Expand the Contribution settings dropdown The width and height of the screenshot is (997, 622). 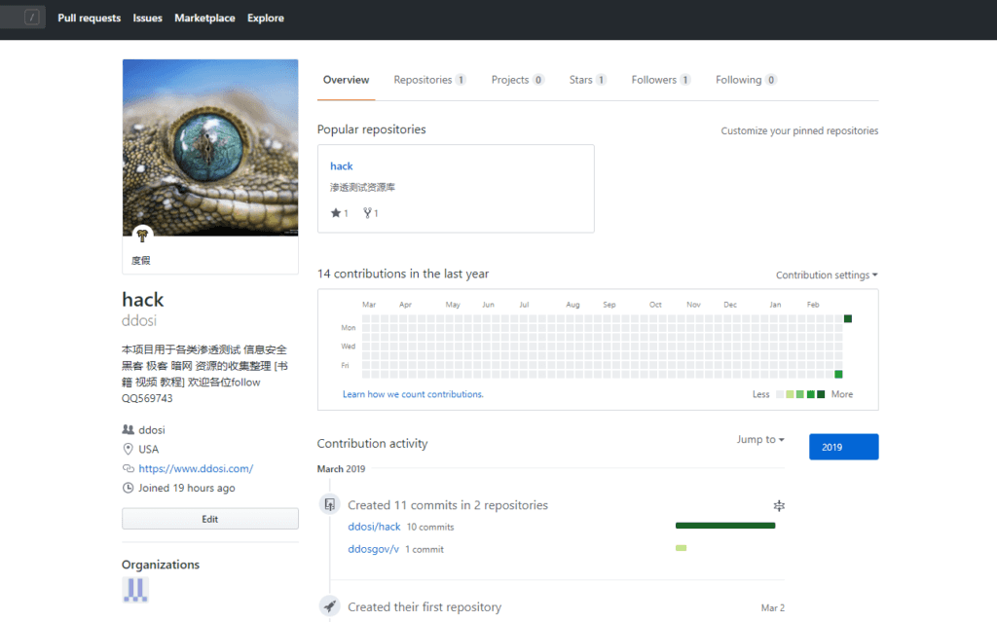[x=827, y=275]
